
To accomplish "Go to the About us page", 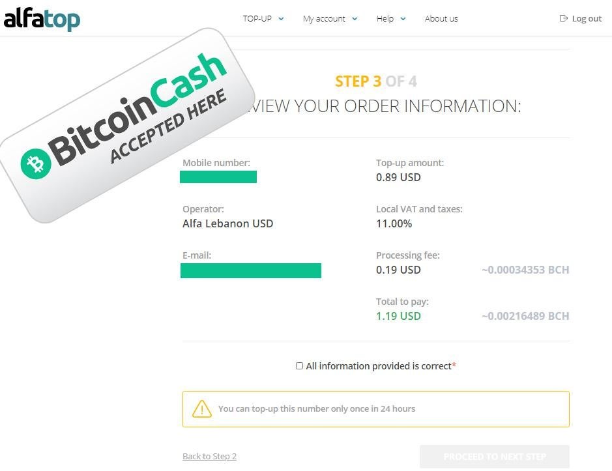I will 441,18.
